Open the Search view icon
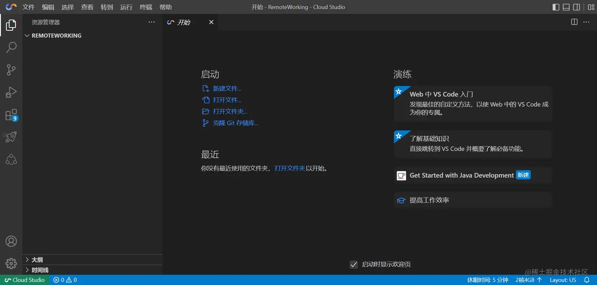597x285 pixels. point(11,48)
